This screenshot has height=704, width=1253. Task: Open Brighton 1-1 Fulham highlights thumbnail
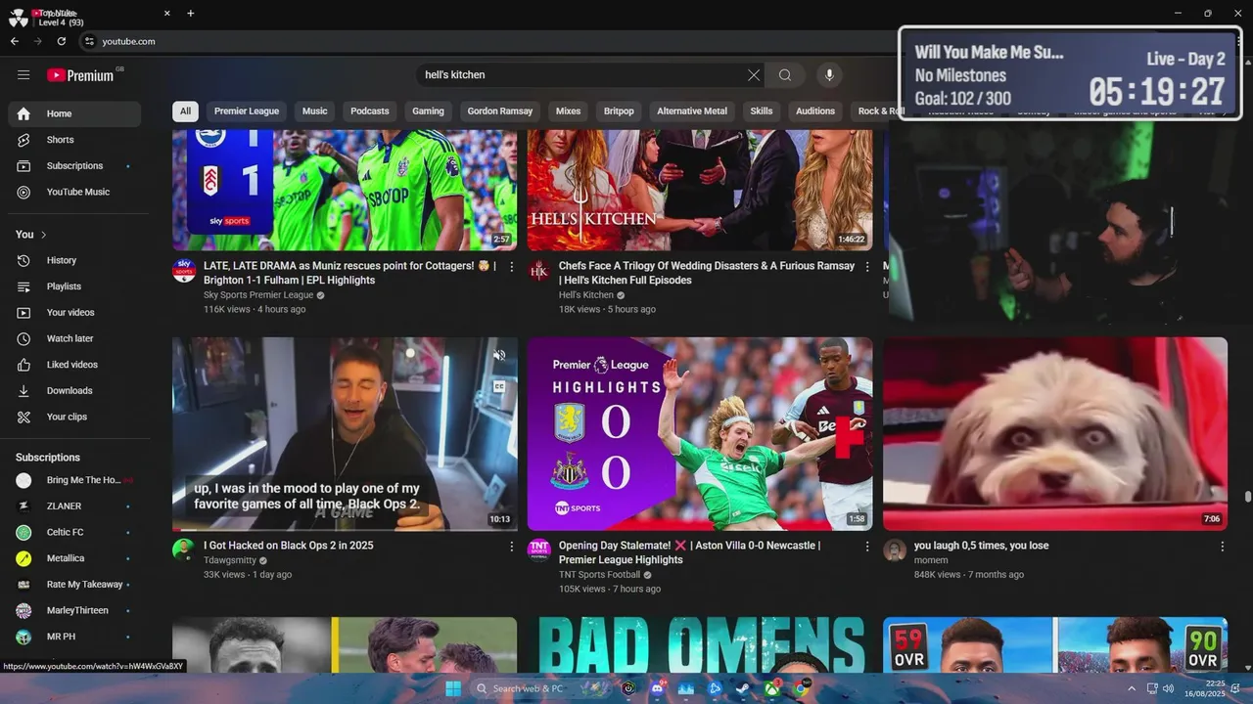[x=345, y=191]
